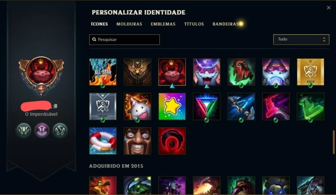
Task: Select the grinning Draven face icon
Action: pyautogui.click(x=137, y=141)
